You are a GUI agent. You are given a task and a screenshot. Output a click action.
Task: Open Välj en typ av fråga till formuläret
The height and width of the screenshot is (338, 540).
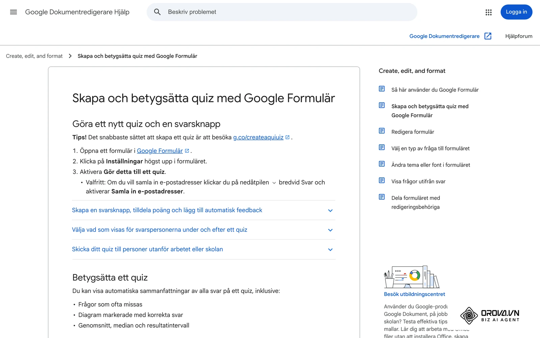(x=431, y=148)
